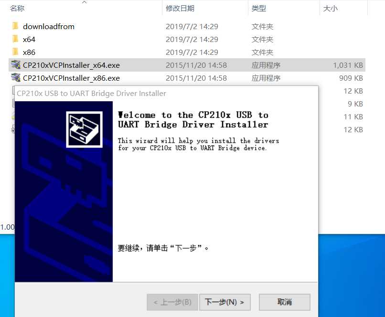Click the 1,031 KB size cell
The image size is (385, 317).
click(x=348, y=65)
